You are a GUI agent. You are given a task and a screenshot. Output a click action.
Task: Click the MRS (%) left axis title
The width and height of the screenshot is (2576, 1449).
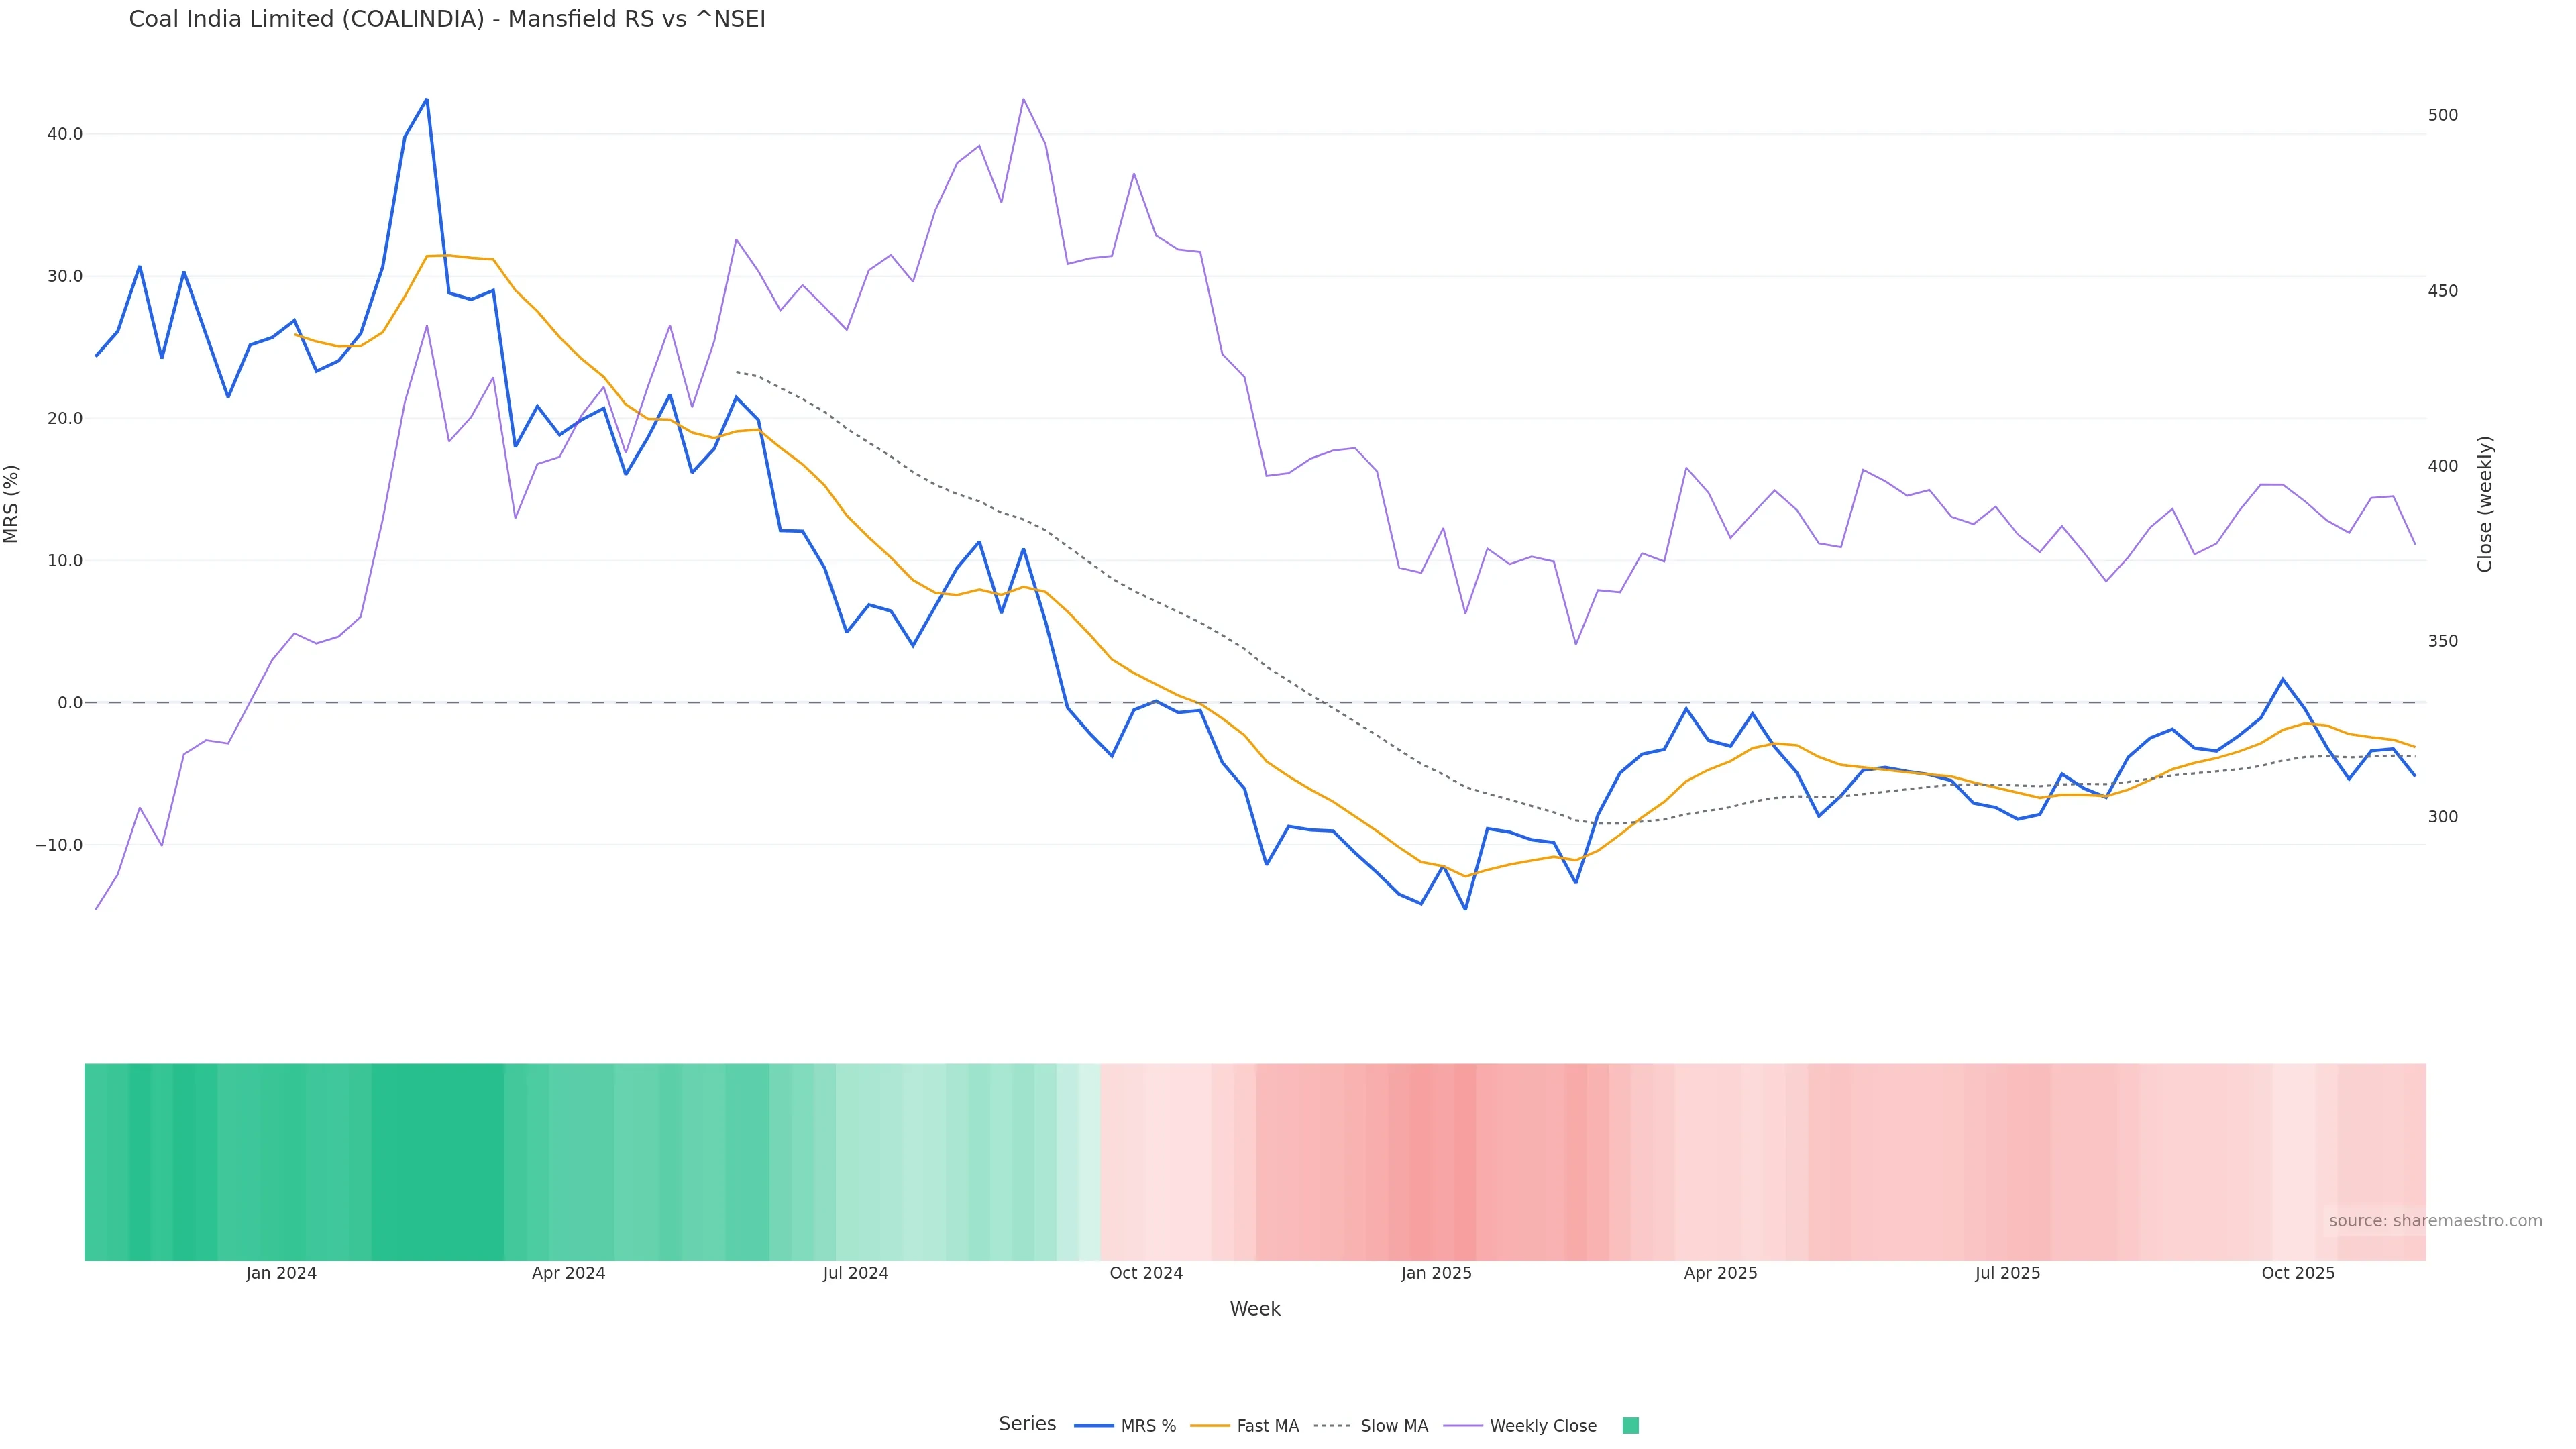(x=12, y=504)
